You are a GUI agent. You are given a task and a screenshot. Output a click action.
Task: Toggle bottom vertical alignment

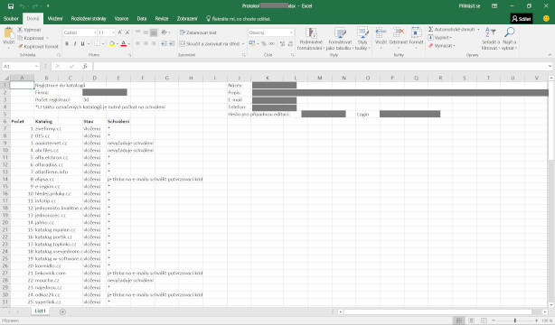[154, 32]
